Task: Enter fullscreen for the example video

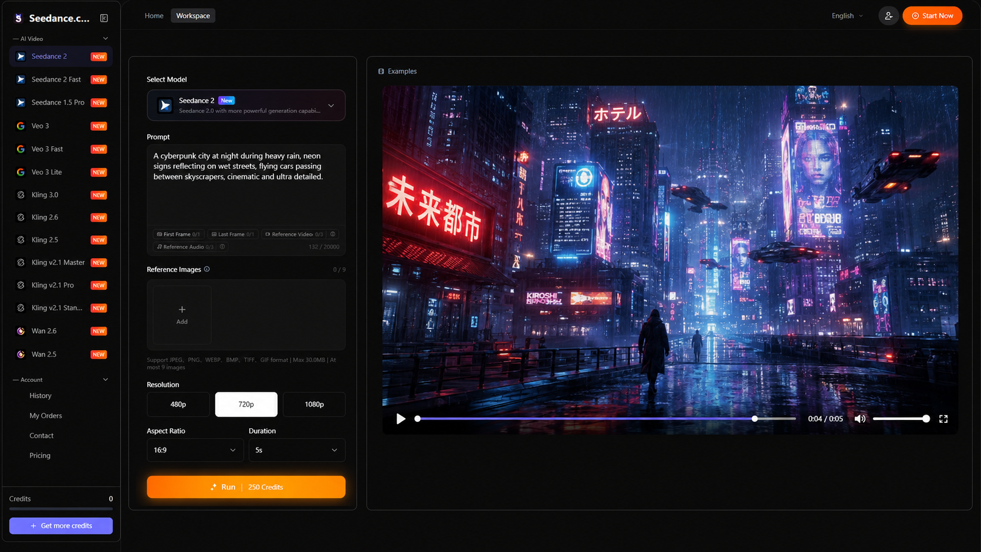Action: [x=943, y=419]
